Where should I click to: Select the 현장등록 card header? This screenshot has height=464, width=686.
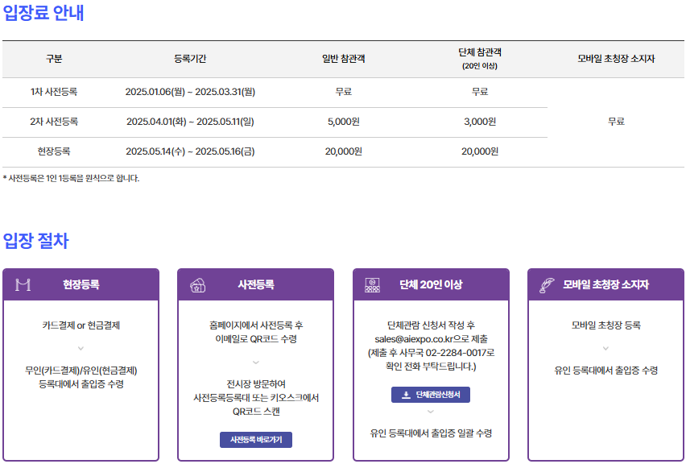[x=81, y=284]
